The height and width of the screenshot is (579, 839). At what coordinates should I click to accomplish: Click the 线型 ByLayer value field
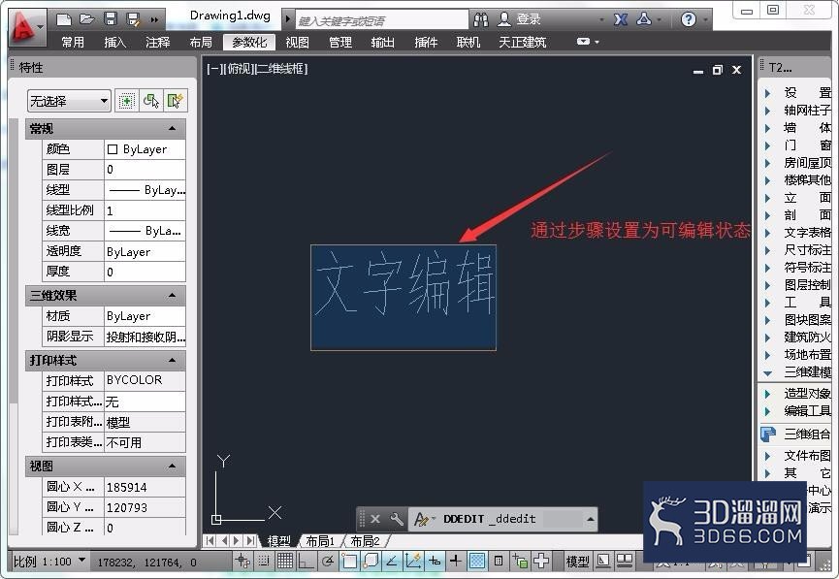point(145,190)
